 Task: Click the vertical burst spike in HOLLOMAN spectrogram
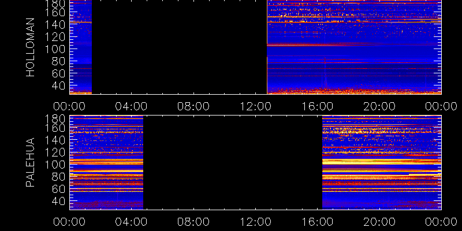pos(325,74)
